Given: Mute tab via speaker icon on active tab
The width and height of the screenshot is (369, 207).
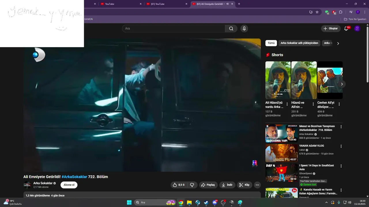Looking at the screenshot, I should pyautogui.click(x=227, y=4).
